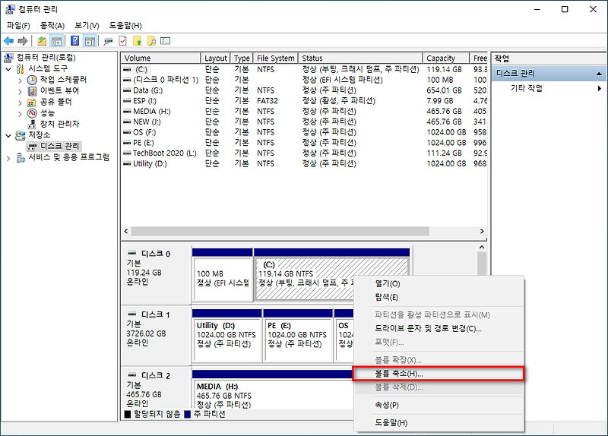Select the Utility (D:) partition block

pyautogui.click(x=226, y=336)
